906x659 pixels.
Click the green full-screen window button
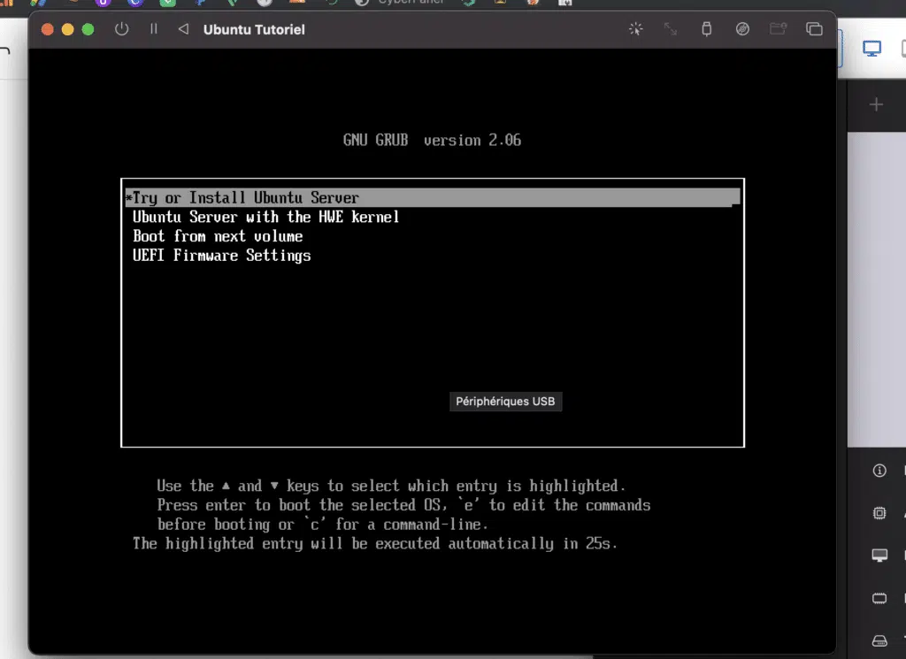(x=88, y=29)
